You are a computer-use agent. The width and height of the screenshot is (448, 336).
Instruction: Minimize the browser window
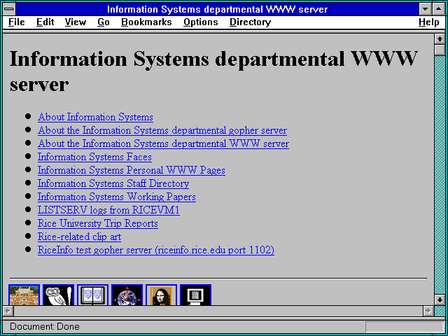pos(425,9)
